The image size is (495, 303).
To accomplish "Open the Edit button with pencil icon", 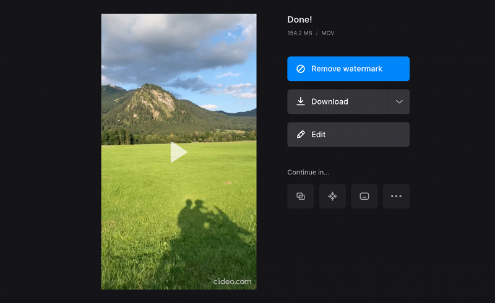I will [x=348, y=134].
